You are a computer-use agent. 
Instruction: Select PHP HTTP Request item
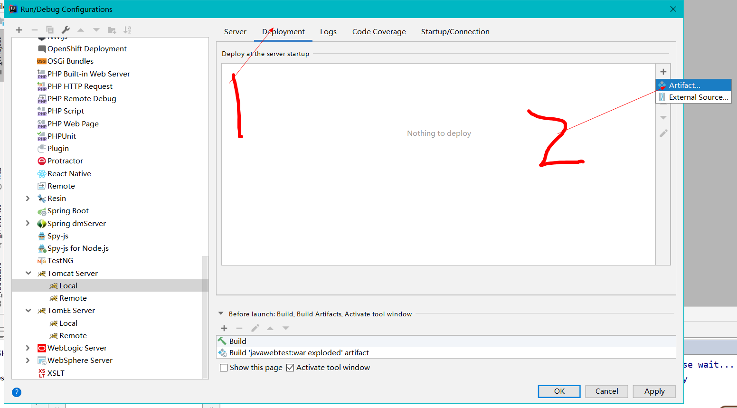coord(75,86)
